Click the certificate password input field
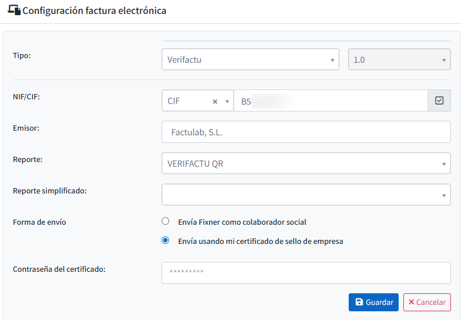The width and height of the screenshot is (462, 320). click(306, 272)
